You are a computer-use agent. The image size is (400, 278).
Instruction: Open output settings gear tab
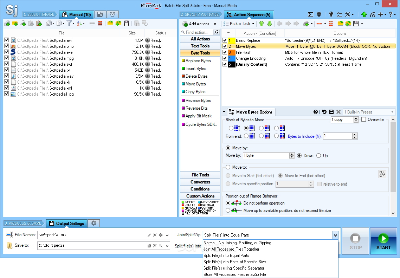(93, 223)
